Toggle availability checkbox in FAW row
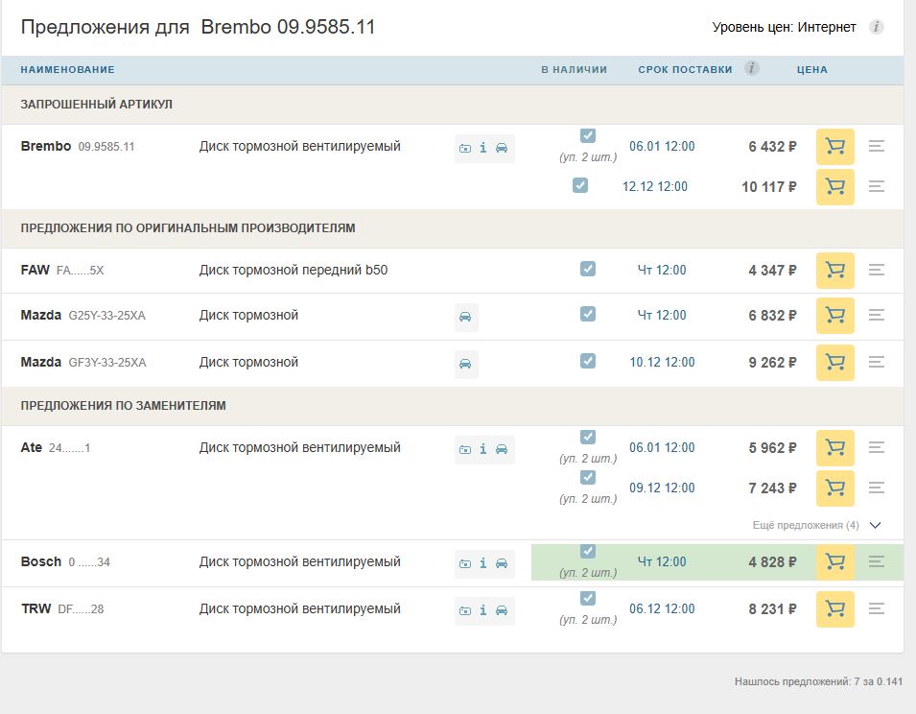 coord(588,269)
